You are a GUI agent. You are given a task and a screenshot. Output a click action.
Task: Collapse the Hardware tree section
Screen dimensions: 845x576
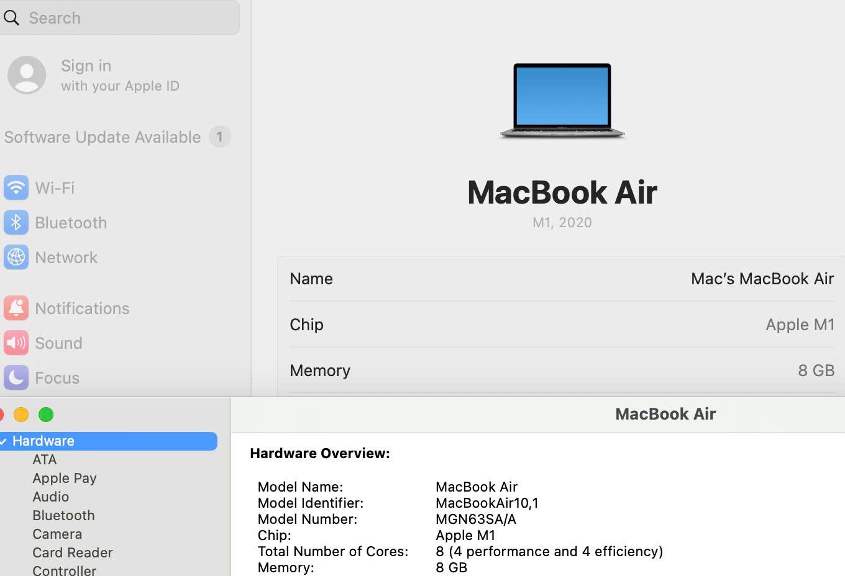(x=3, y=441)
